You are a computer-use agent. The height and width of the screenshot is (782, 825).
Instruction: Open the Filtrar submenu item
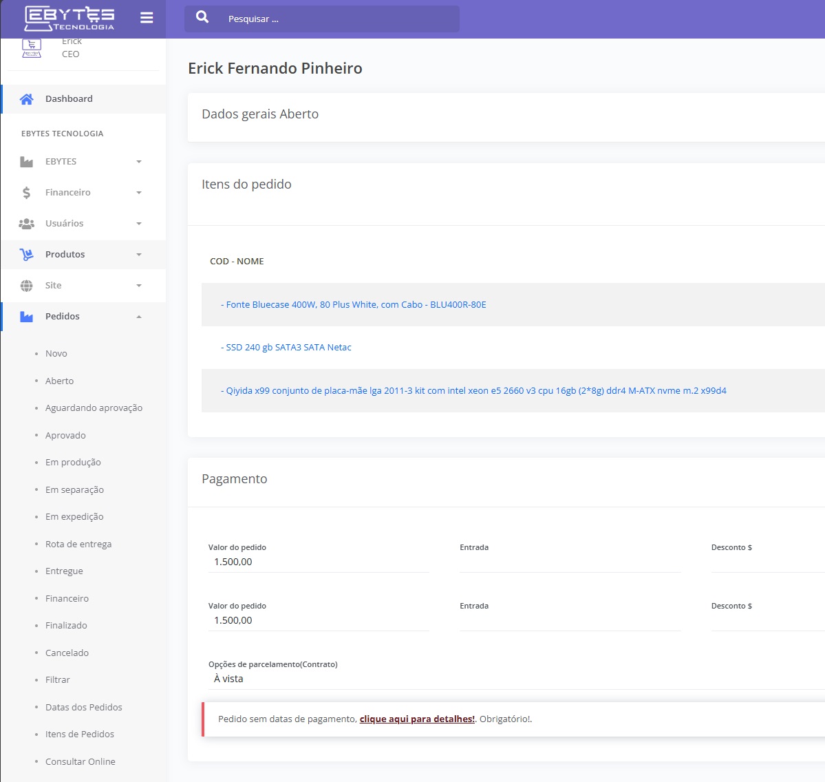coord(57,680)
